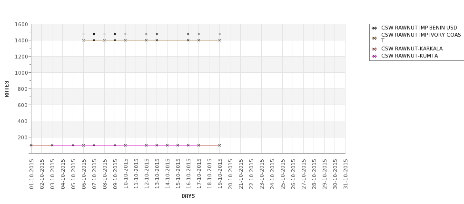Click the bottom series data point on 19-10-2015
464x204 pixels.
point(219,145)
